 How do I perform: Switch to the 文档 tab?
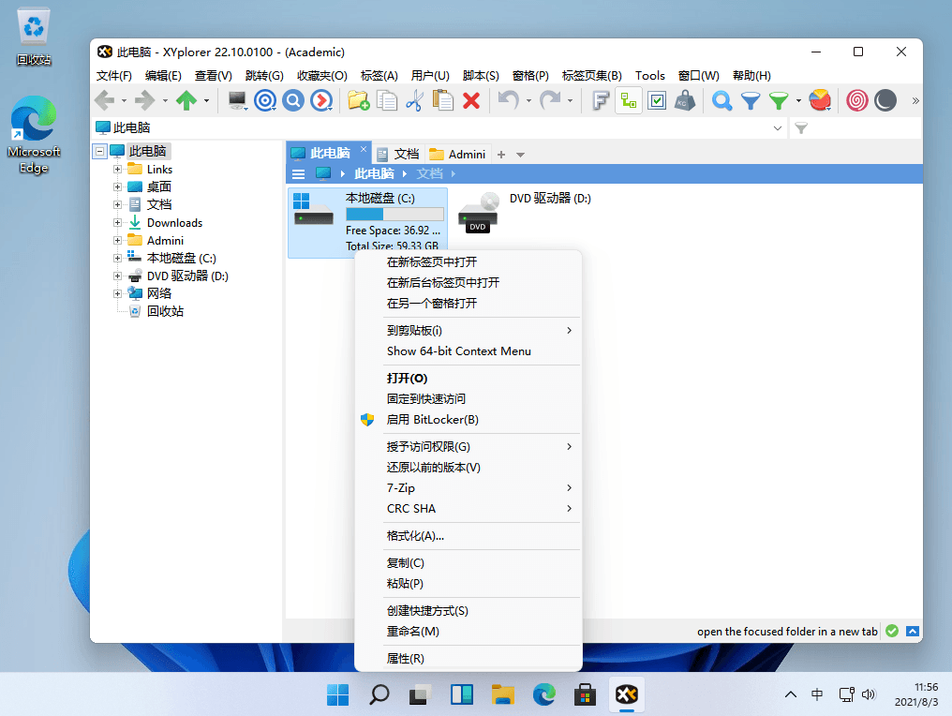tap(398, 155)
